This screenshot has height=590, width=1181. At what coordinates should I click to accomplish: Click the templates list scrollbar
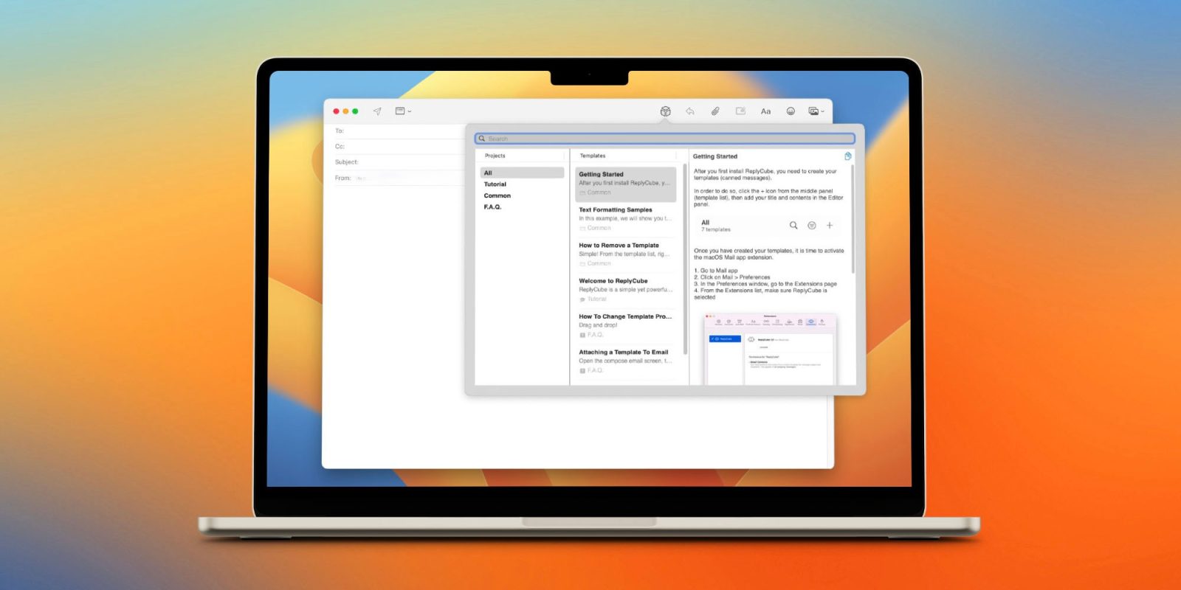click(685, 258)
